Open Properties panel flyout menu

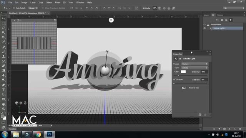click(209, 54)
